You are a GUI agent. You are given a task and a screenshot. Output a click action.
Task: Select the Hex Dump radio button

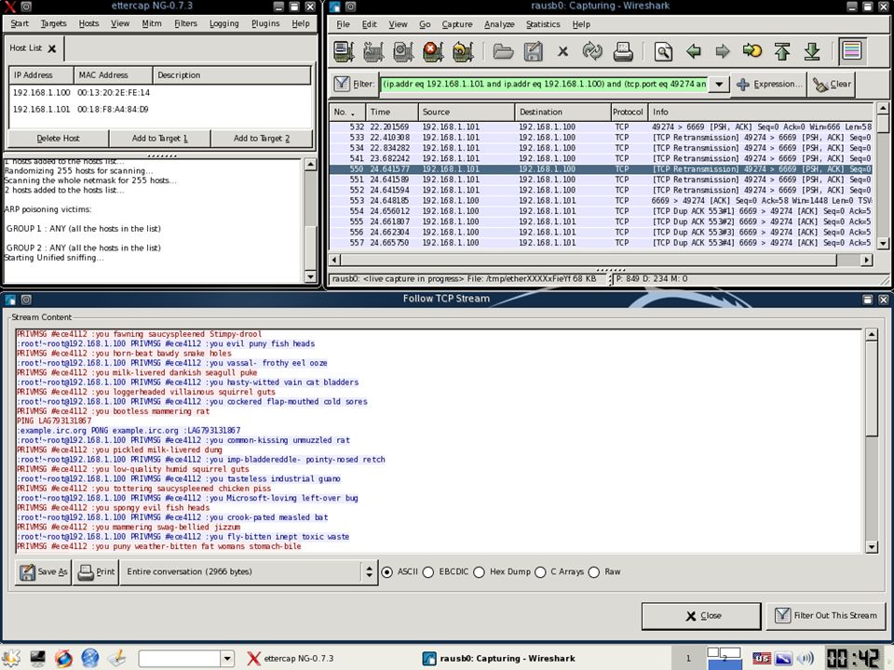coord(479,572)
